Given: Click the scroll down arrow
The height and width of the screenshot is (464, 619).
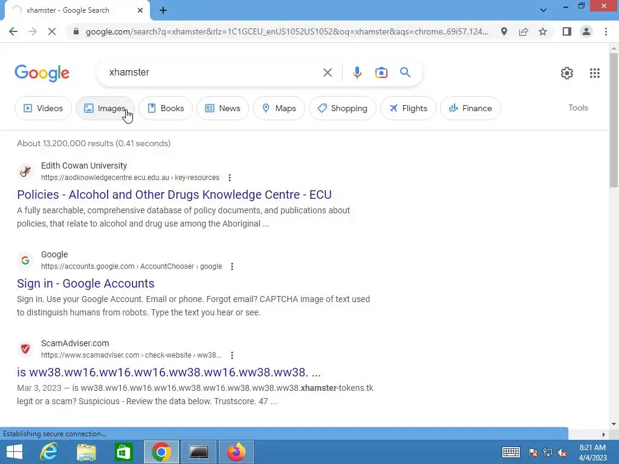Looking at the screenshot, I should pyautogui.click(x=614, y=424).
